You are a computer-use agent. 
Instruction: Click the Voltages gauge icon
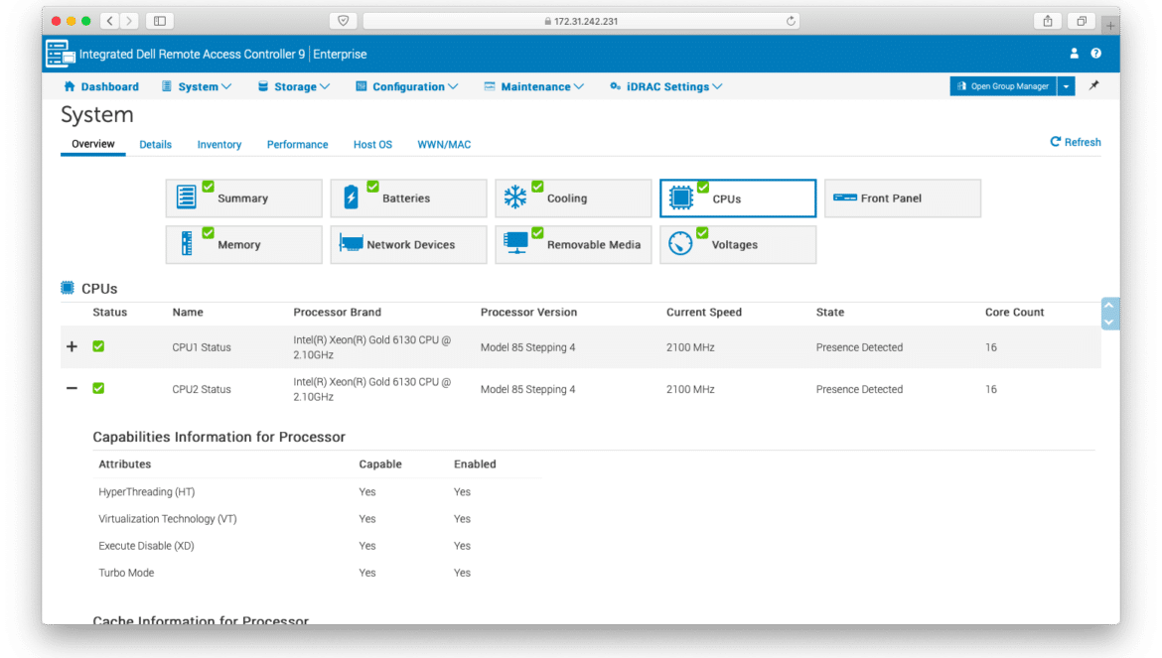pos(680,243)
